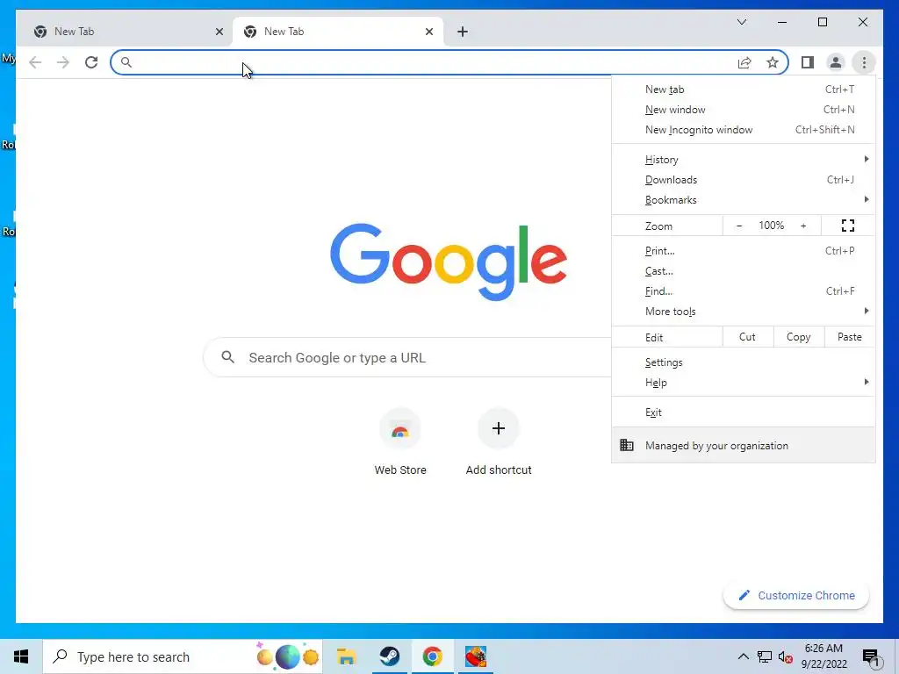Increase zoom with the plus button
Viewport: 899px width, 674px height.
[x=803, y=226]
